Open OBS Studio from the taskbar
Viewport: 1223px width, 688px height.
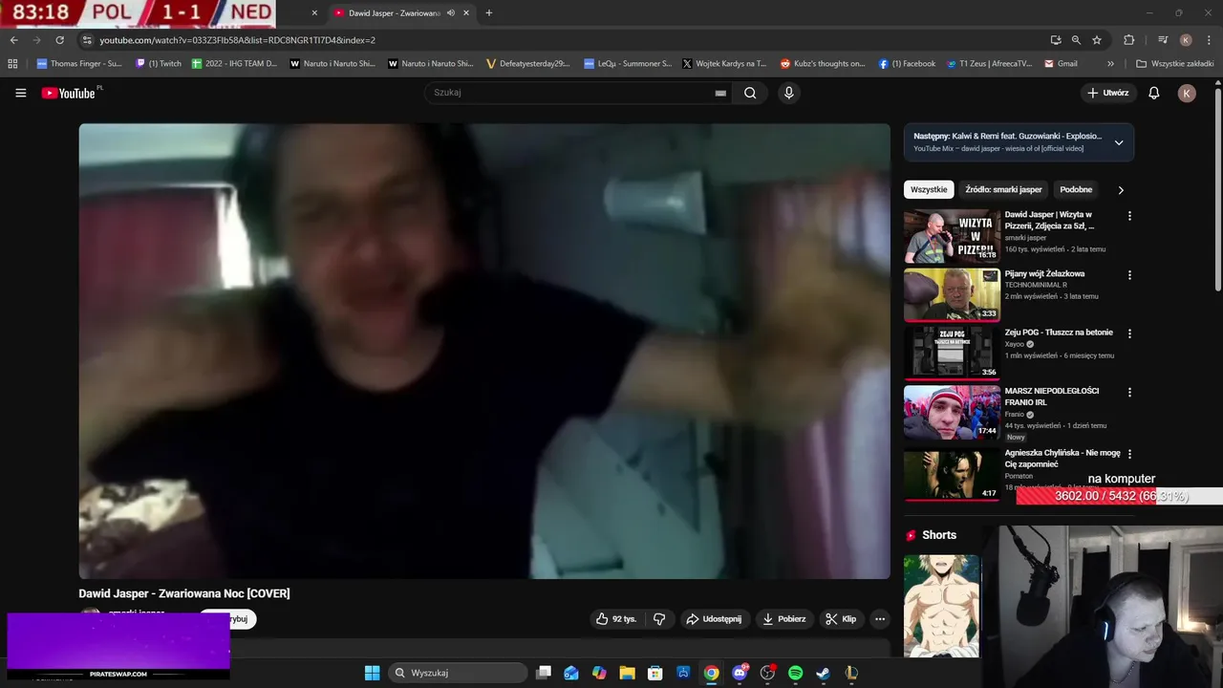[x=767, y=673]
